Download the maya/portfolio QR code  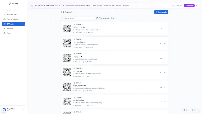coord(161,29)
